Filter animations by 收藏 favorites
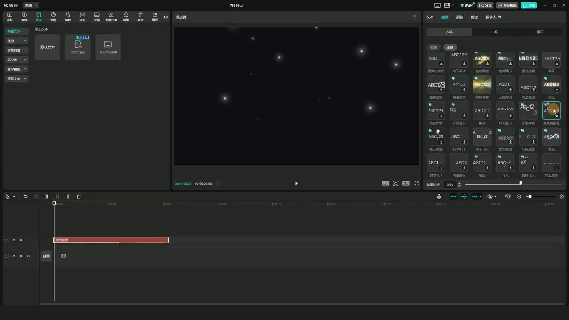The image size is (569, 320). tap(433, 47)
